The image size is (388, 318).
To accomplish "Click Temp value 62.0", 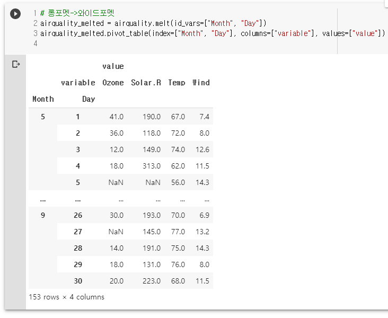I will click(178, 166).
